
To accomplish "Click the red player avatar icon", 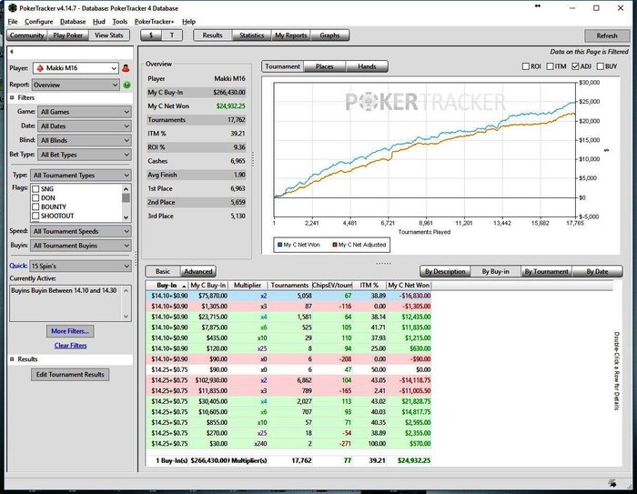I will click(126, 68).
